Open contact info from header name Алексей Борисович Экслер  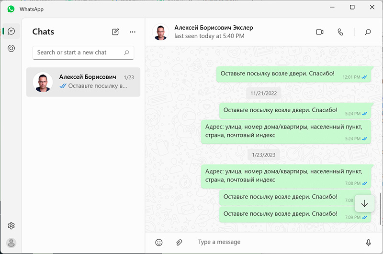point(214,28)
